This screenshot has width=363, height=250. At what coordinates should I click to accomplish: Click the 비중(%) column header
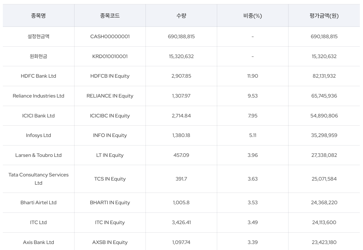point(253,16)
